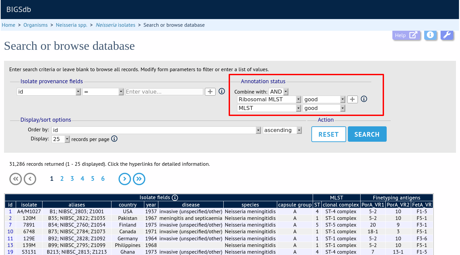Open the wrench form-modify tool
460x255 pixels.
click(447, 35)
